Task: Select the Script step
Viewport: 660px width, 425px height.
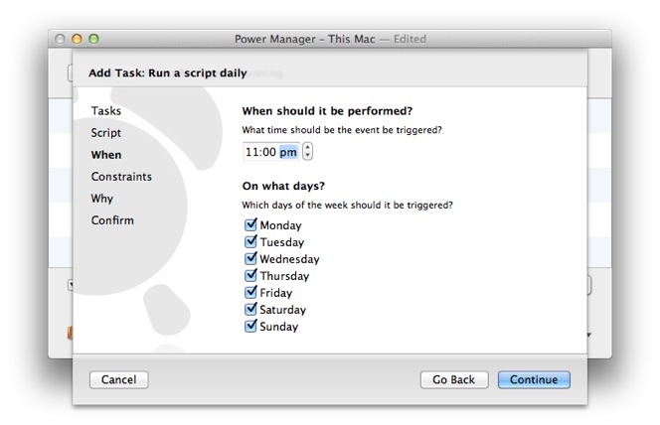Action: tap(106, 133)
